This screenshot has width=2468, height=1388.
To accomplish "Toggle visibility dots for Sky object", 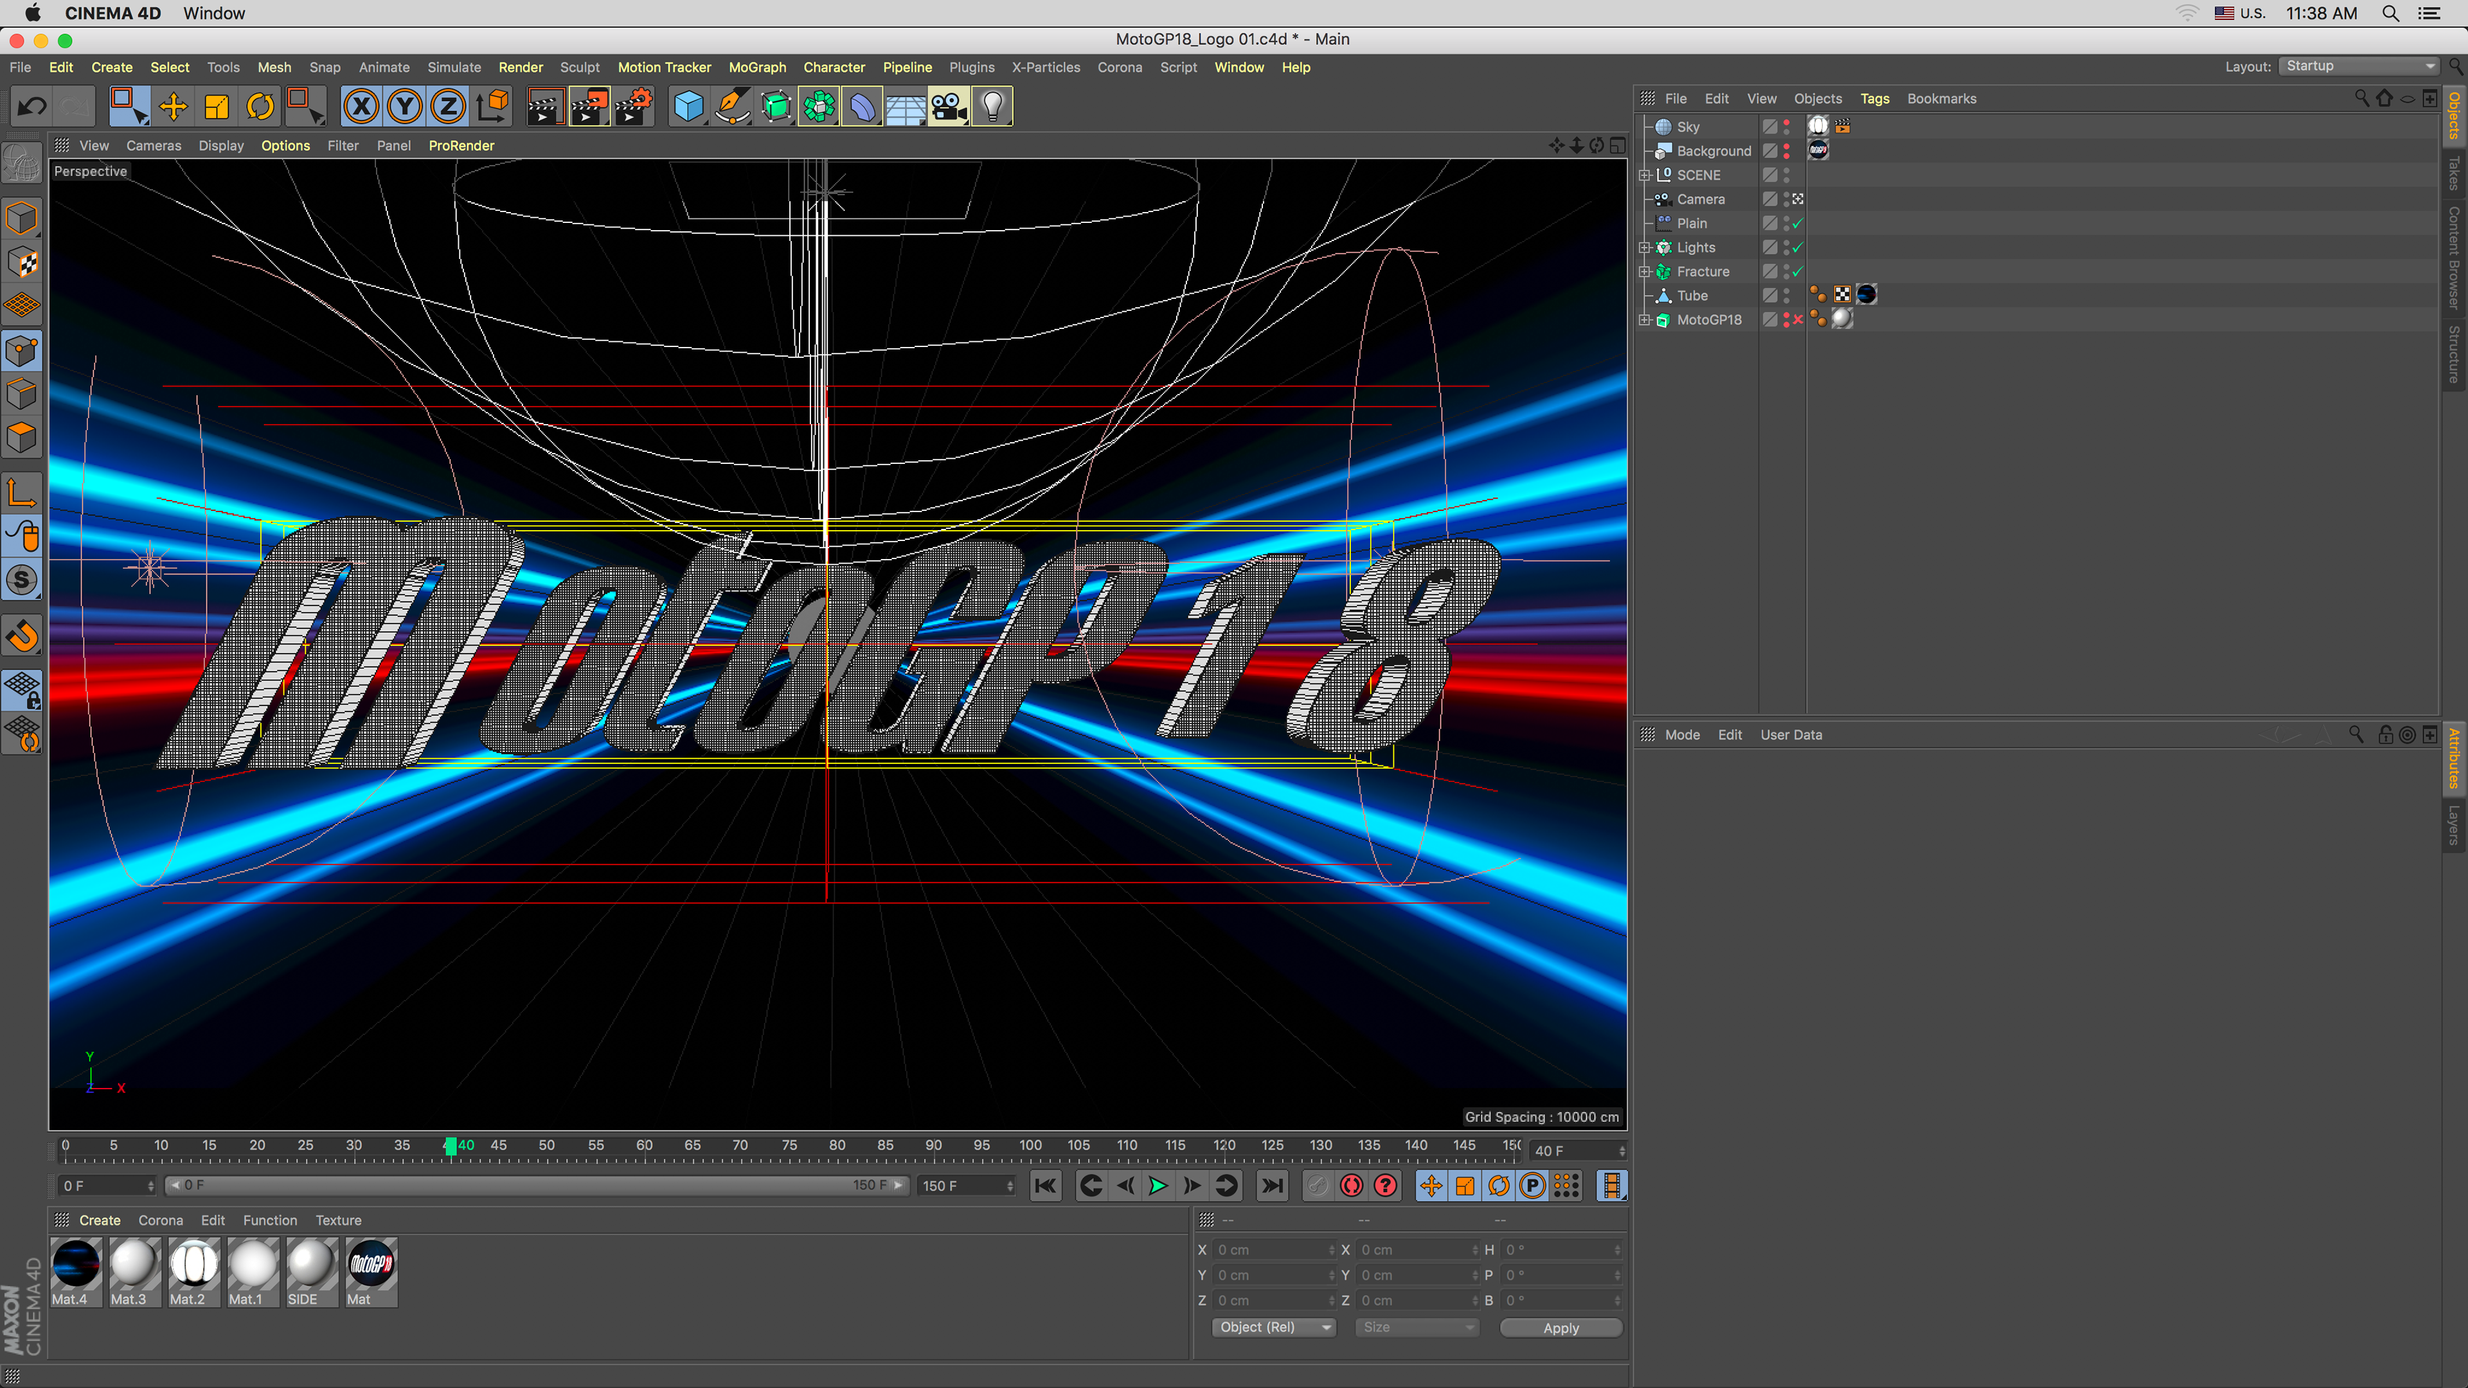I will 1786,127.
